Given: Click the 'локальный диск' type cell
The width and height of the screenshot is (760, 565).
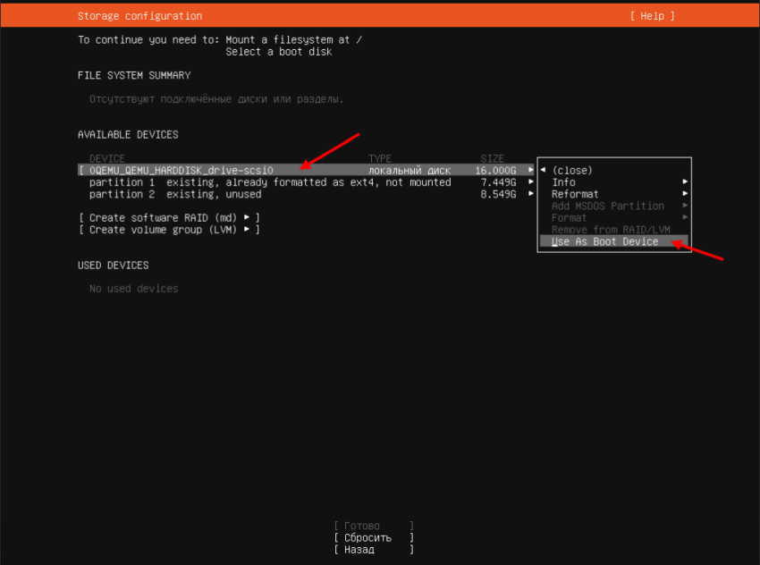Looking at the screenshot, I should point(410,171).
